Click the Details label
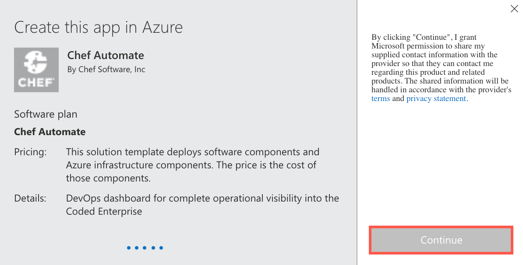The width and height of the screenshot is (523, 265). [30, 199]
